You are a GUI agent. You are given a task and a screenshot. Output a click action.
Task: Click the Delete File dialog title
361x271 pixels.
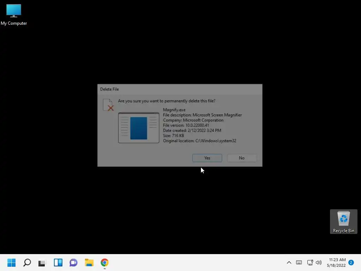tap(109, 89)
